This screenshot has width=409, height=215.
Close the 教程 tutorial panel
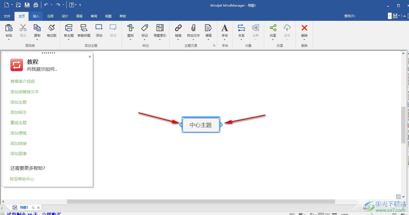coord(90,57)
